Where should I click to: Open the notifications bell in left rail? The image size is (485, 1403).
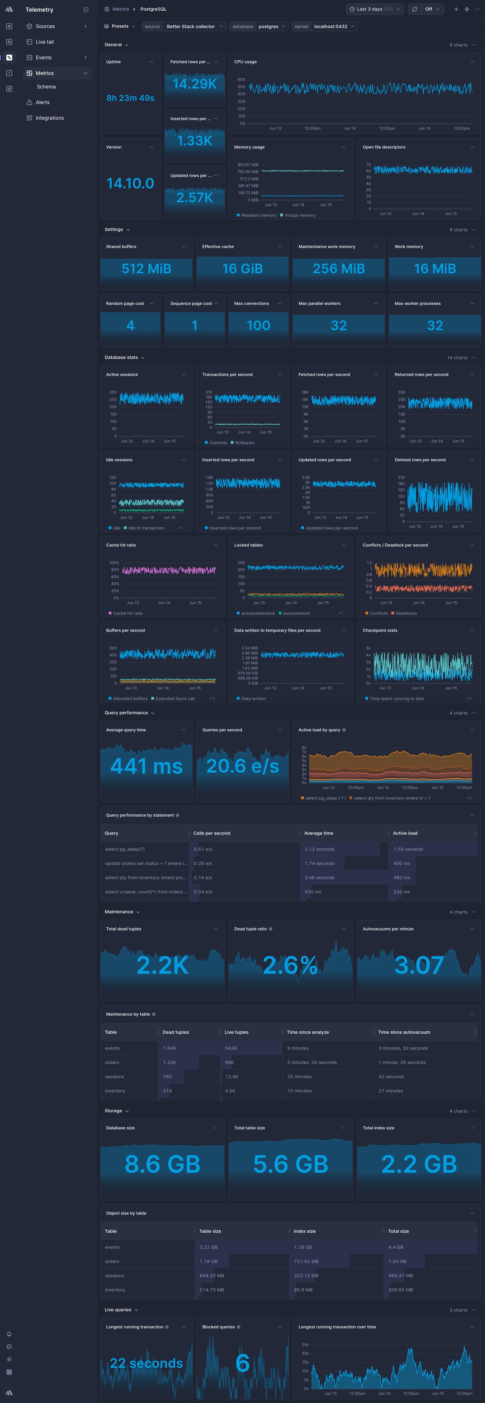coord(9,1334)
